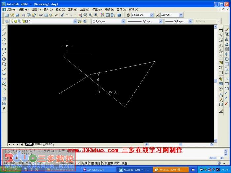This screenshot has width=231, height=173.
Task: Click the Save drawing icon
Action: tap(17, 15)
